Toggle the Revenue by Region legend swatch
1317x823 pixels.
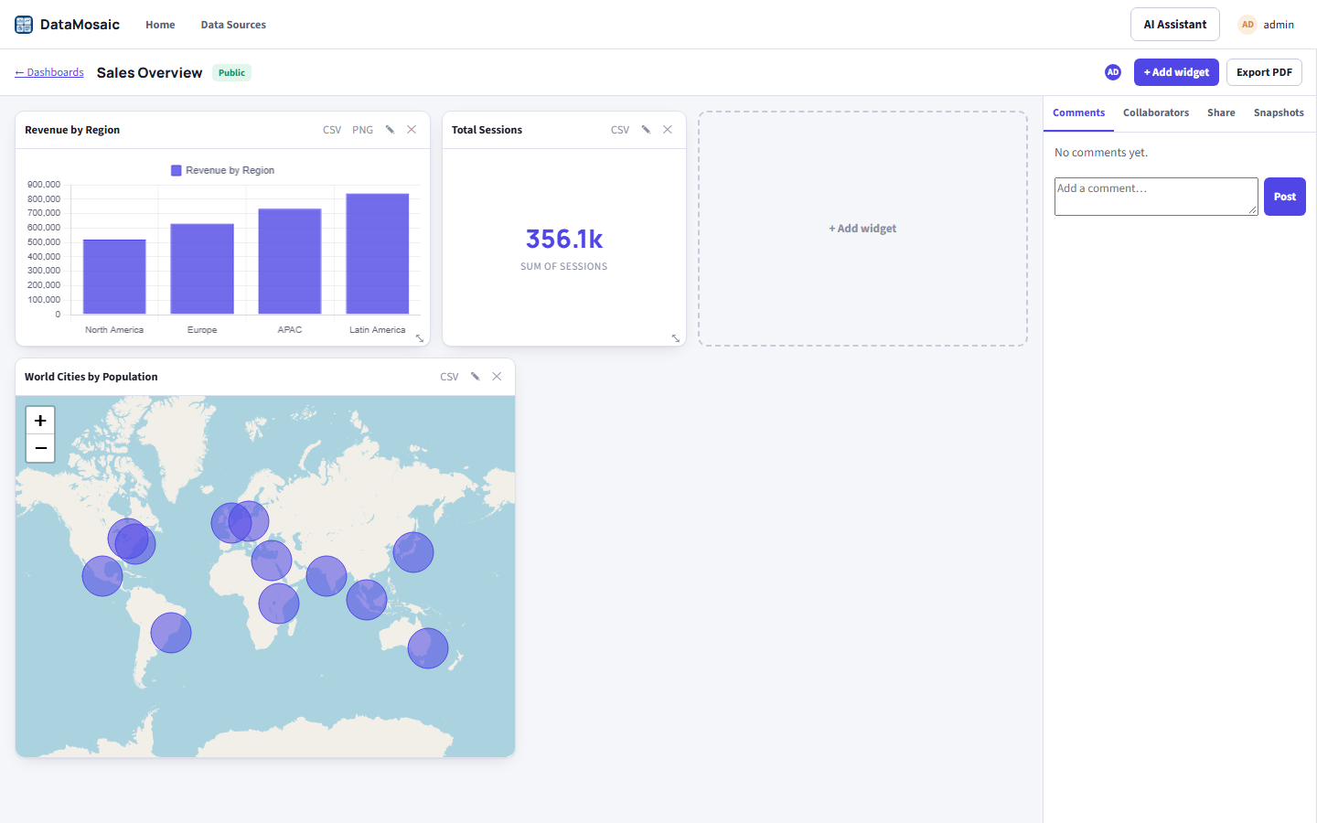177,170
